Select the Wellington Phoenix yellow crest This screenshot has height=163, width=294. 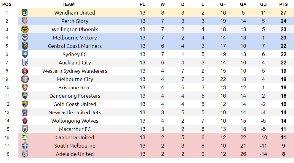coord(25,29)
